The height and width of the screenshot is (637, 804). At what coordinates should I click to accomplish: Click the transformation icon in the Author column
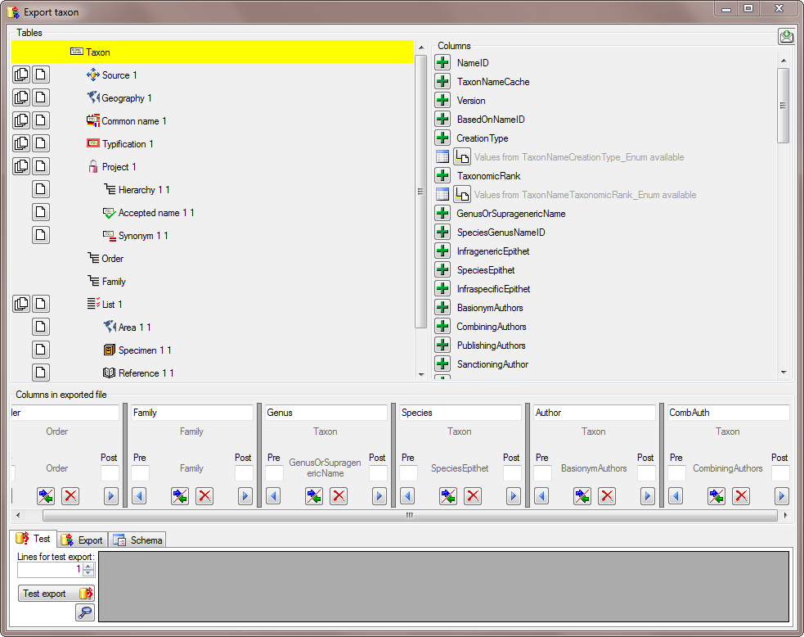click(582, 496)
